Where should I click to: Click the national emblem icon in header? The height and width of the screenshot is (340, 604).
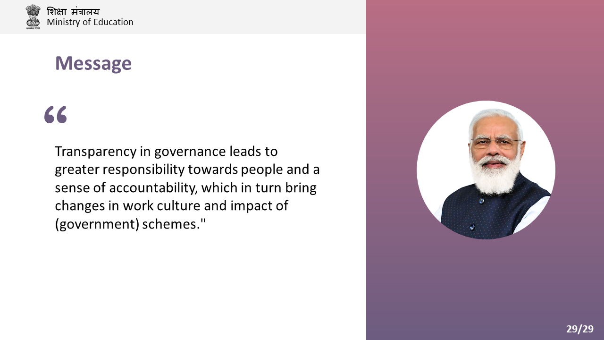pos(33,17)
